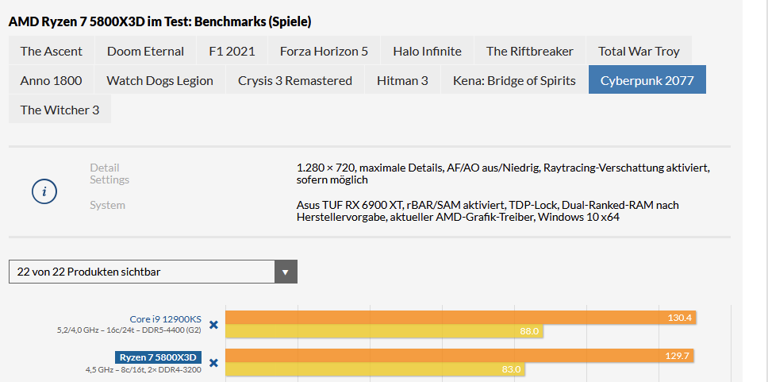Select the F1 2021 tab
This screenshot has width=768, height=382.
pos(232,51)
